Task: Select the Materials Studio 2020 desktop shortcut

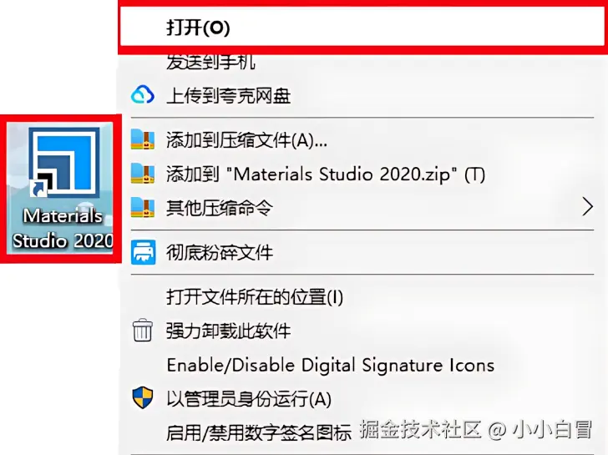Action: [x=61, y=189]
